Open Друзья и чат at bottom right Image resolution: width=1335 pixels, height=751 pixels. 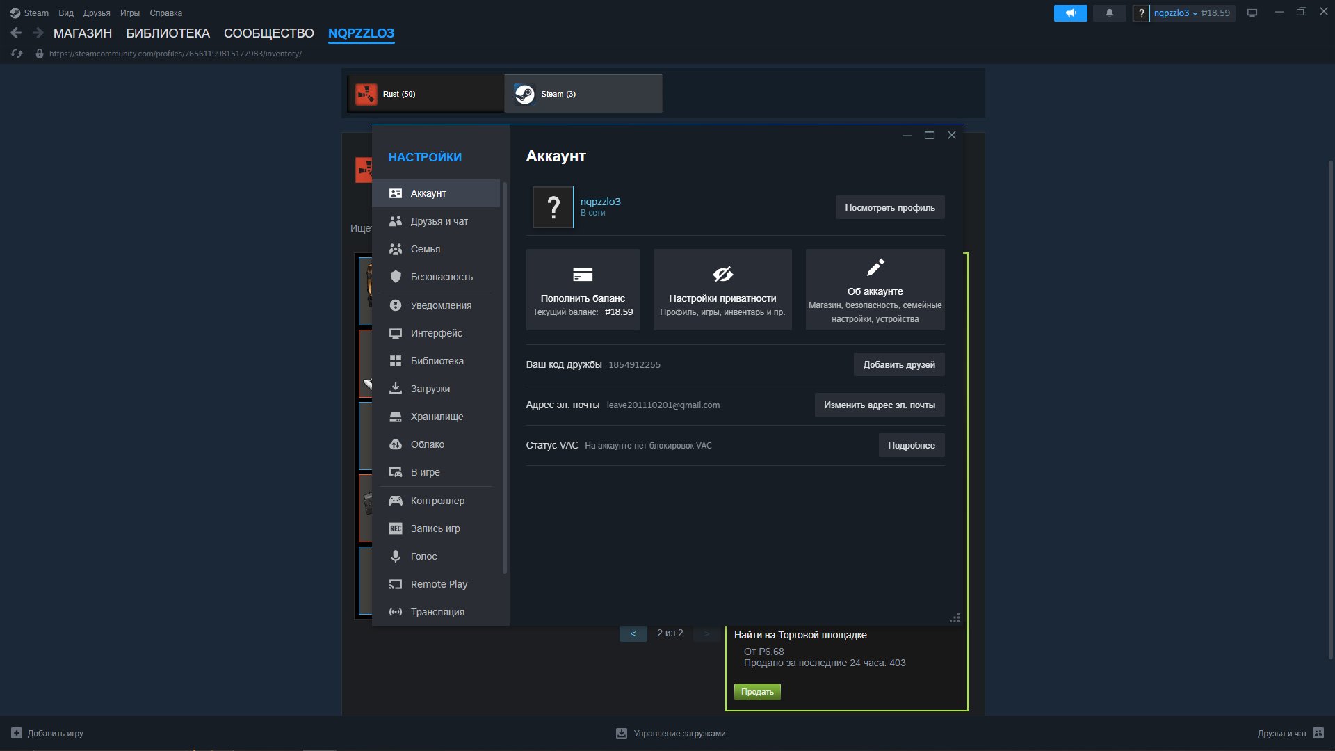[x=1290, y=733]
